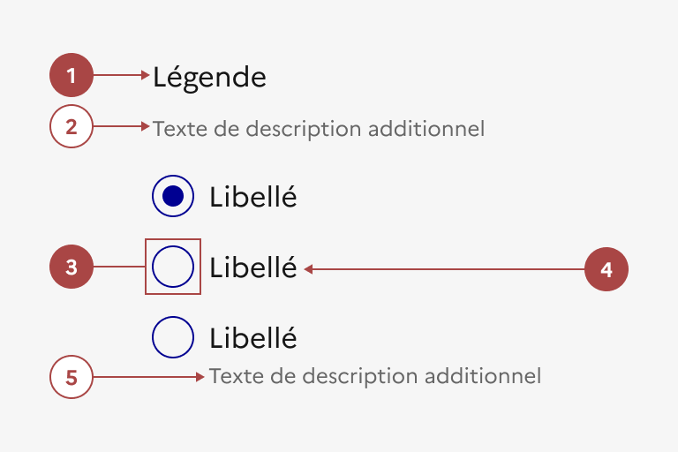Select the outlined badge numbered 5
Viewport: 678px width, 452px height.
tap(72, 377)
